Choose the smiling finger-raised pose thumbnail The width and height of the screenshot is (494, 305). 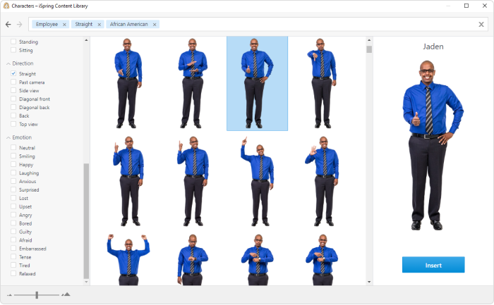click(193, 181)
